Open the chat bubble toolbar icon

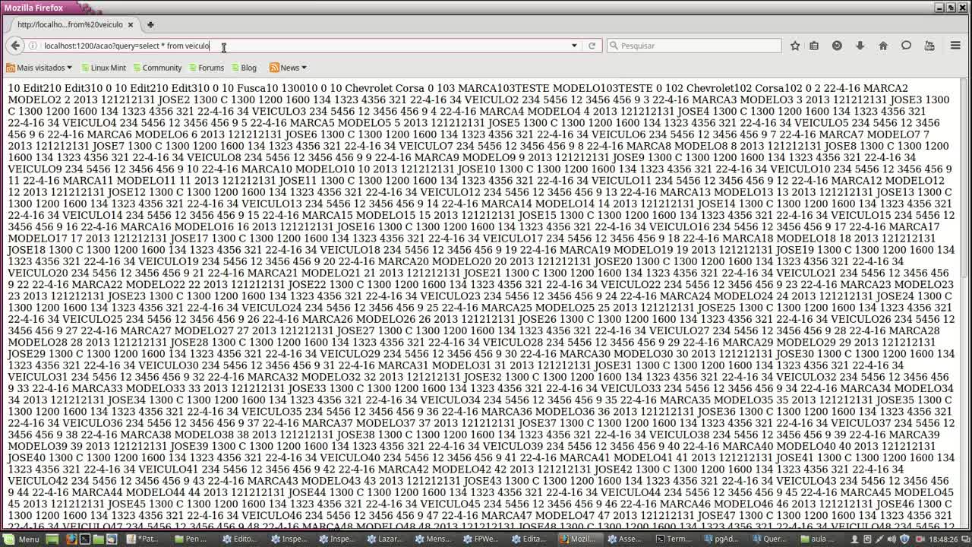point(906,46)
